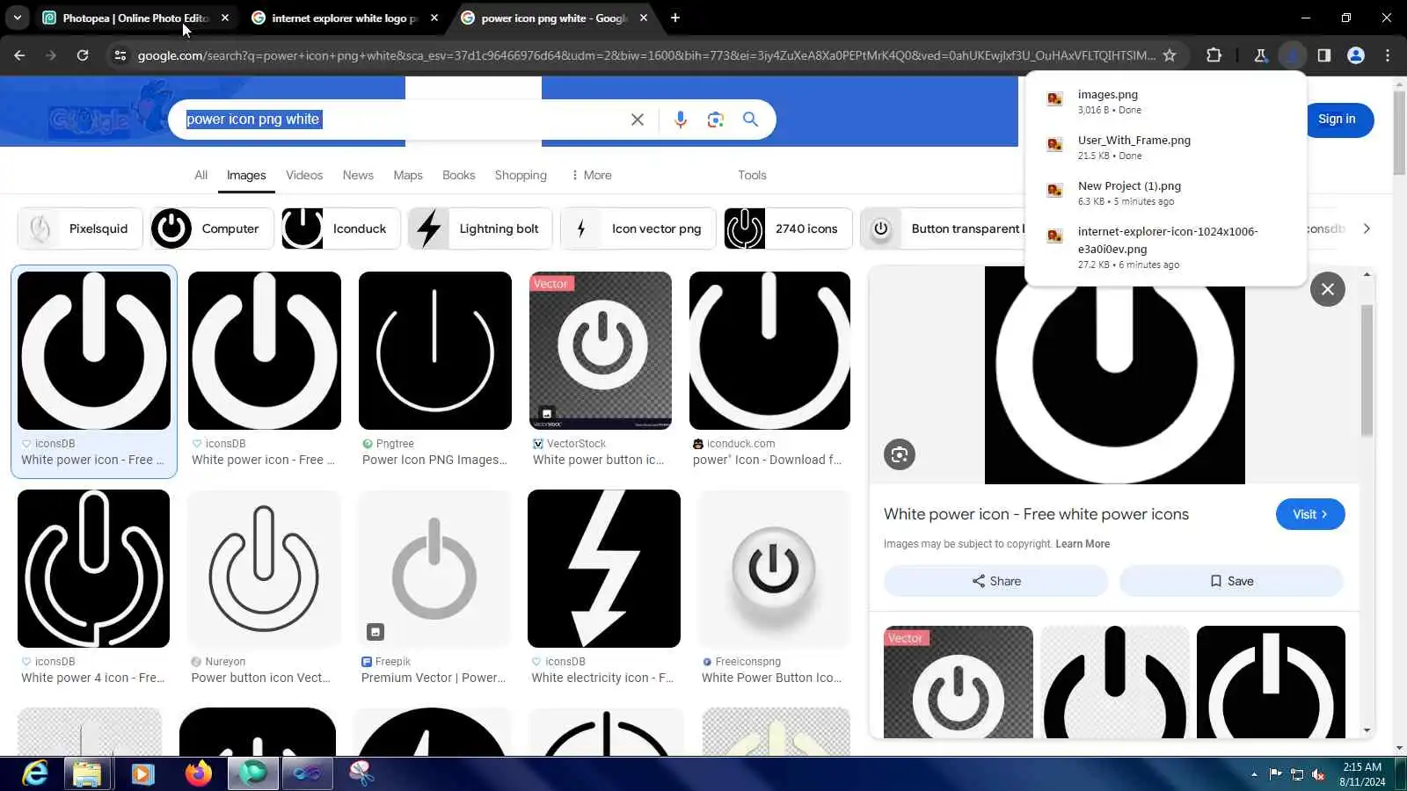Open the Chrome extensions menu
Viewport: 1407px width, 791px height.
click(1214, 55)
